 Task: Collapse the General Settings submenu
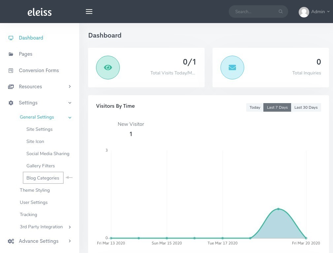70,118
